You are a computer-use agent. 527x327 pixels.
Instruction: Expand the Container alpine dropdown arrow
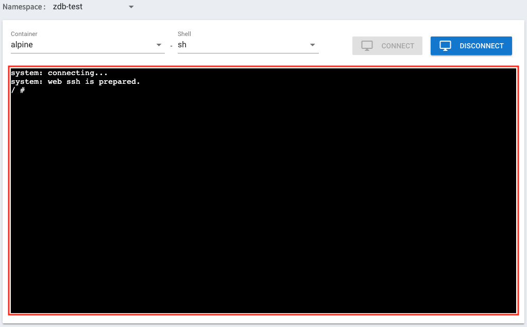159,45
